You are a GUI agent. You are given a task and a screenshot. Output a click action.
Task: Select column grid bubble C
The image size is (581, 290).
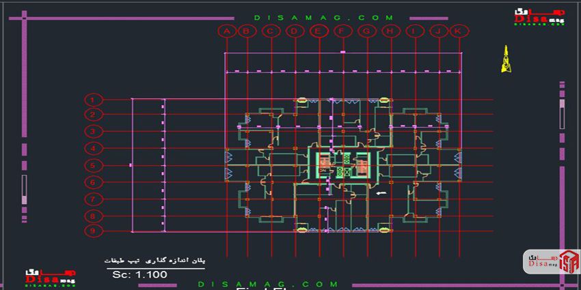(x=271, y=31)
